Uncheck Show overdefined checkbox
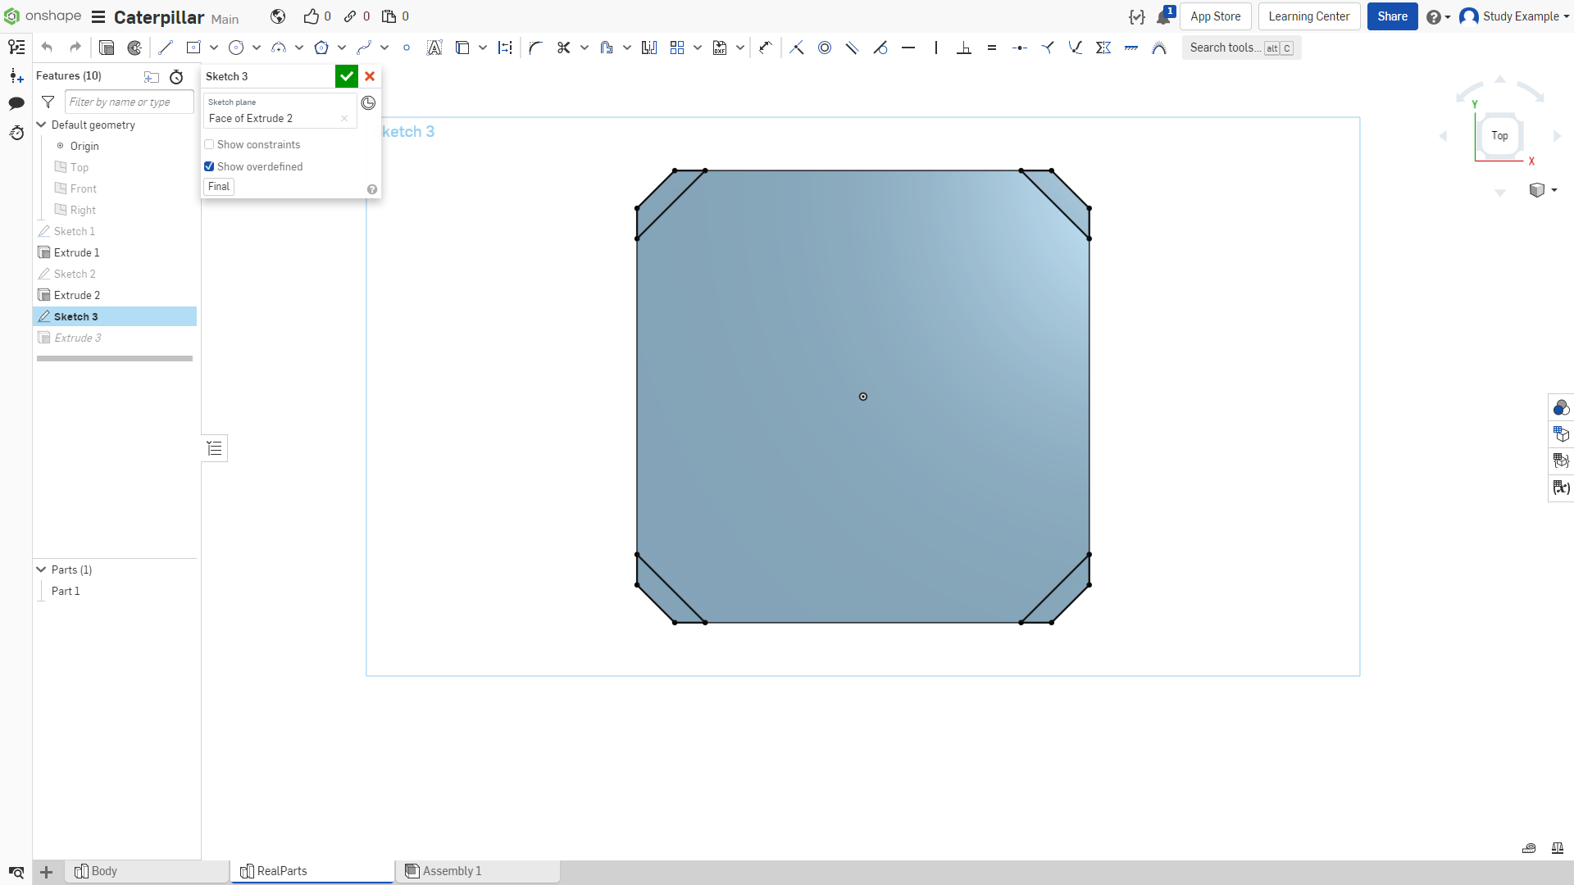 (x=209, y=166)
